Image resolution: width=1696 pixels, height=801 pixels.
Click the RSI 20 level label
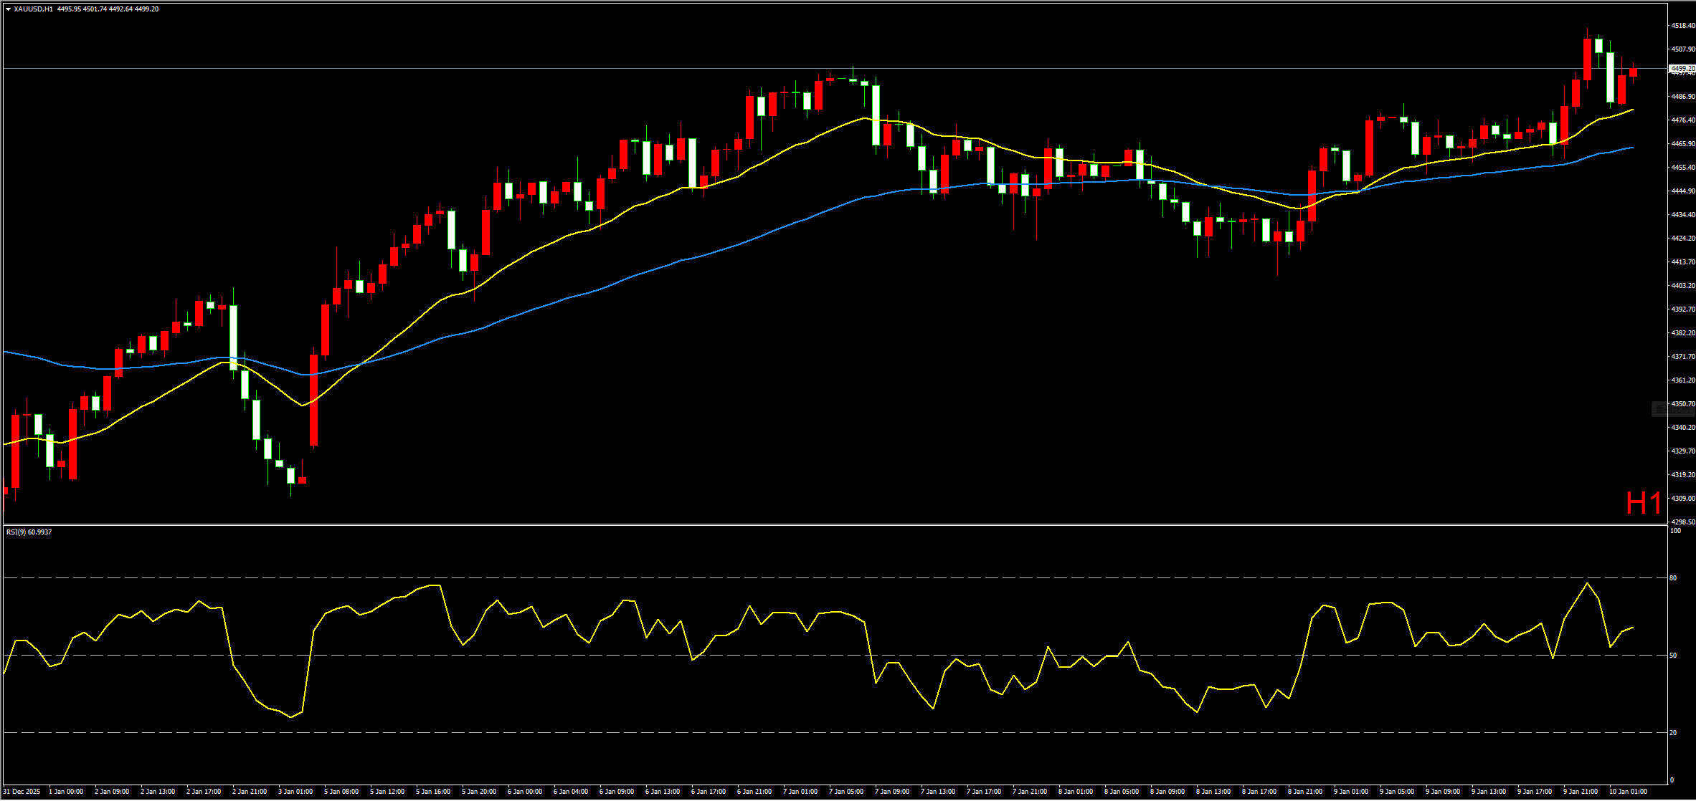pos(1673,733)
